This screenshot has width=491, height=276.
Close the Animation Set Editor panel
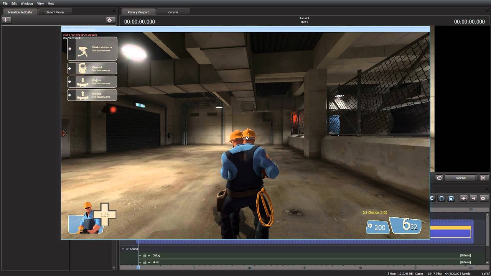[114, 11]
